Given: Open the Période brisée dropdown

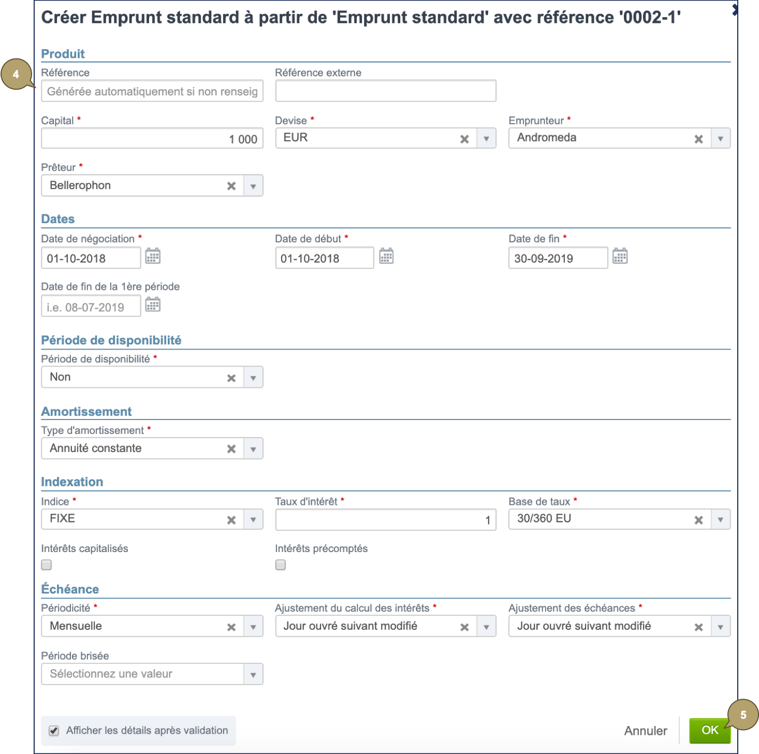Looking at the screenshot, I should pyautogui.click(x=253, y=674).
